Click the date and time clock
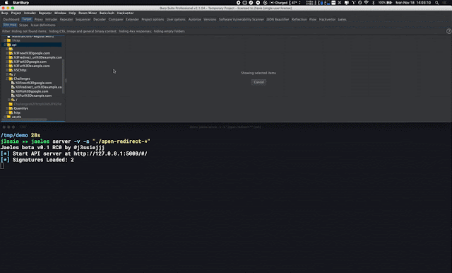The height and width of the screenshot is (273, 452). [413, 3]
